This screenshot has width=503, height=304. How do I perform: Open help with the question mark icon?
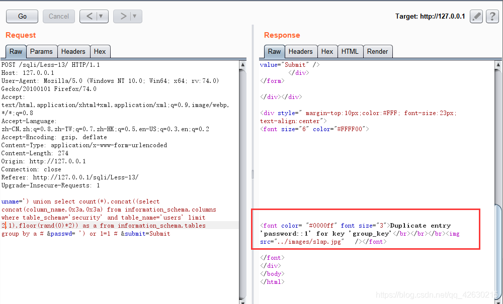(492, 17)
